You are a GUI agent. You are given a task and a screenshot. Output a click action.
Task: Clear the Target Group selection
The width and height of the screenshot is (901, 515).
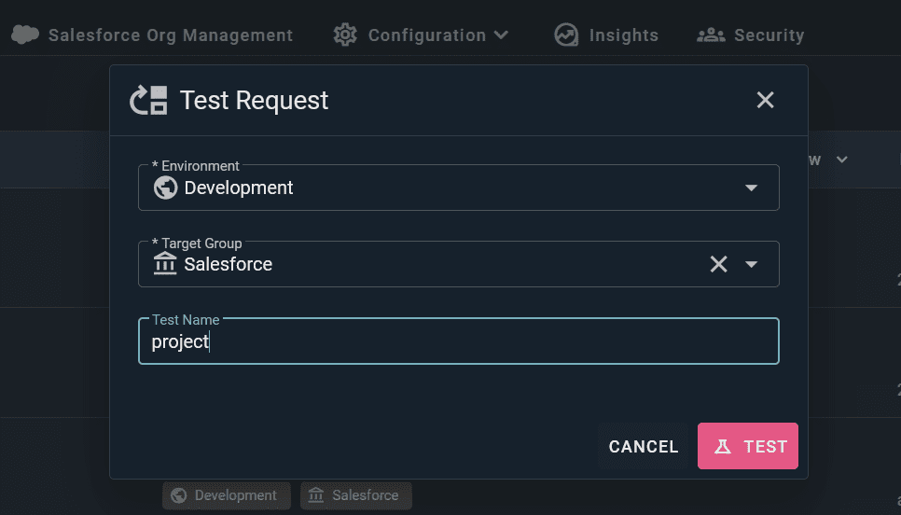(x=718, y=264)
